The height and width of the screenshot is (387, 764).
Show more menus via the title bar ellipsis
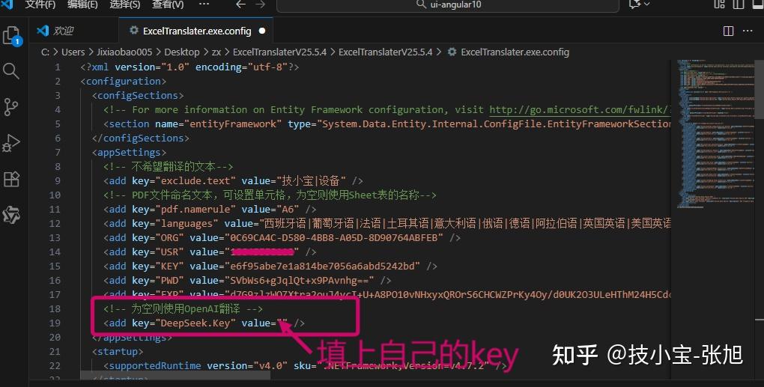pyautogui.click(x=204, y=4)
